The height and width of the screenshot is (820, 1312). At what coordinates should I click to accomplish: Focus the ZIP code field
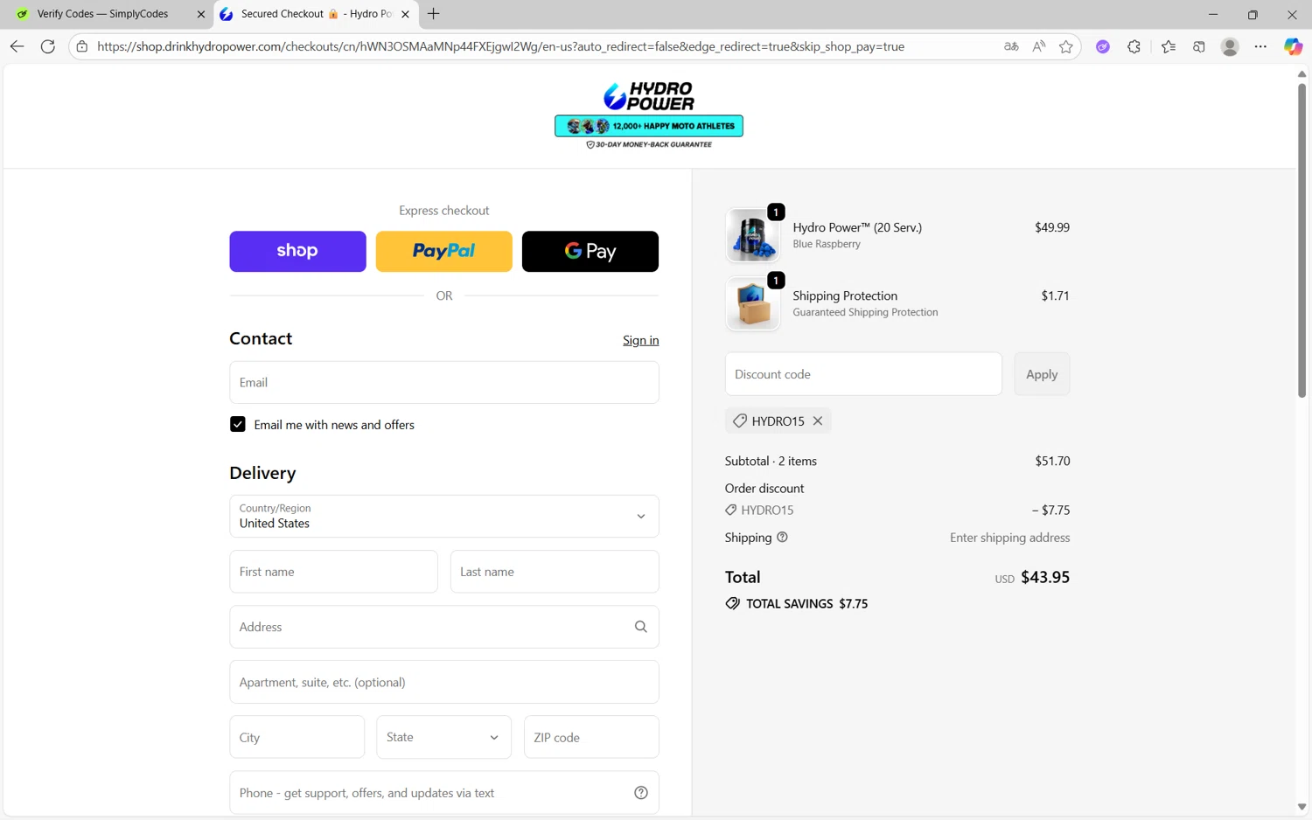click(x=591, y=737)
